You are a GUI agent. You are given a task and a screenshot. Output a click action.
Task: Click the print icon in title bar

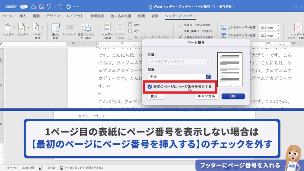coord(68,7)
